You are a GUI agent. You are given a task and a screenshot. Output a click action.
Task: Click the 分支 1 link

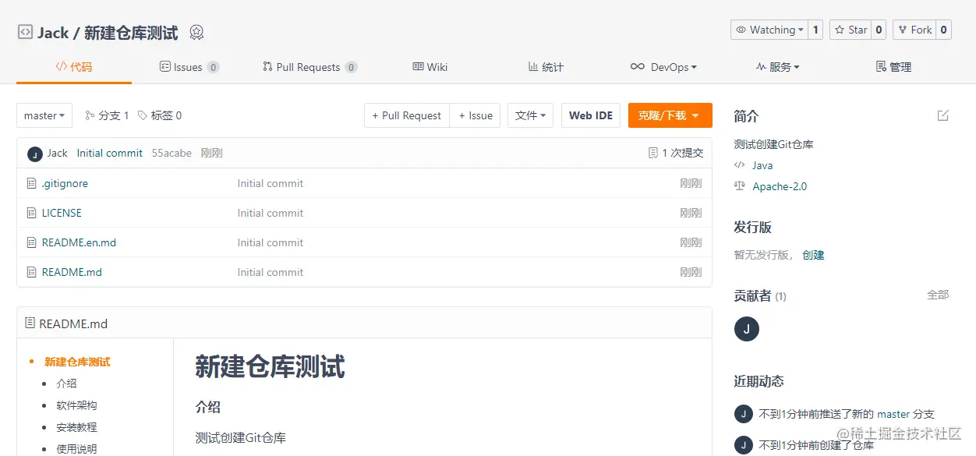pos(107,115)
